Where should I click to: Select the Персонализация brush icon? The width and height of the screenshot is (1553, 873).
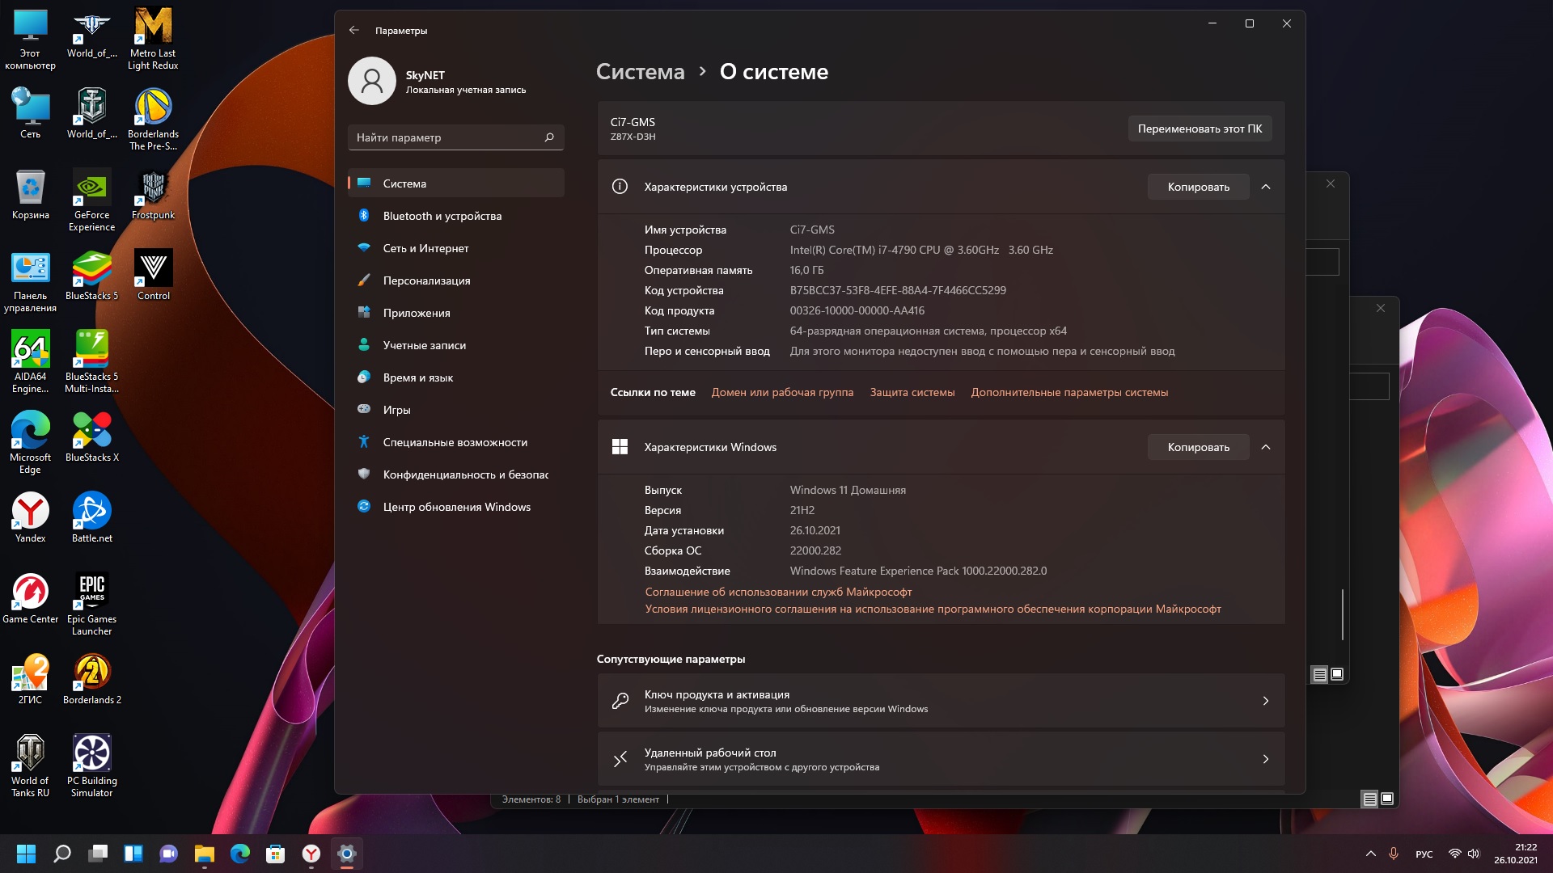pos(364,280)
